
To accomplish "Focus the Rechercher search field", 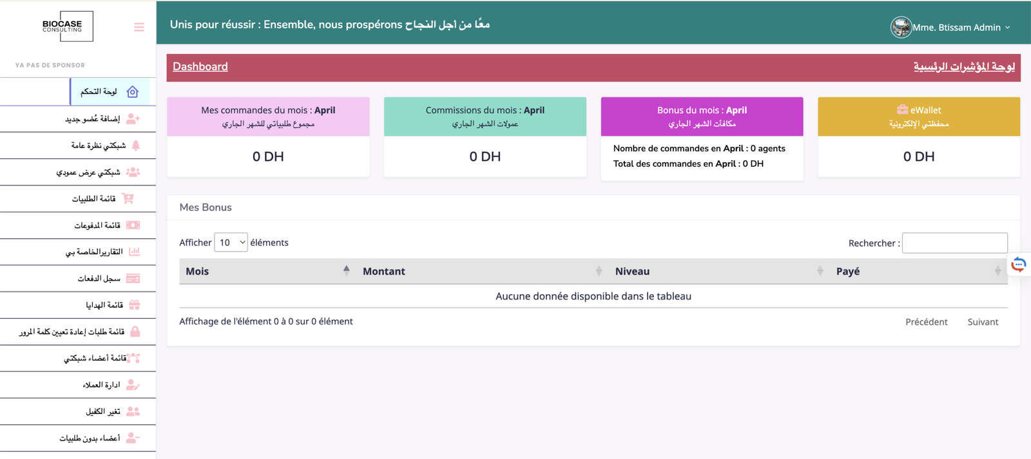I will pyautogui.click(x=954, y=243).
